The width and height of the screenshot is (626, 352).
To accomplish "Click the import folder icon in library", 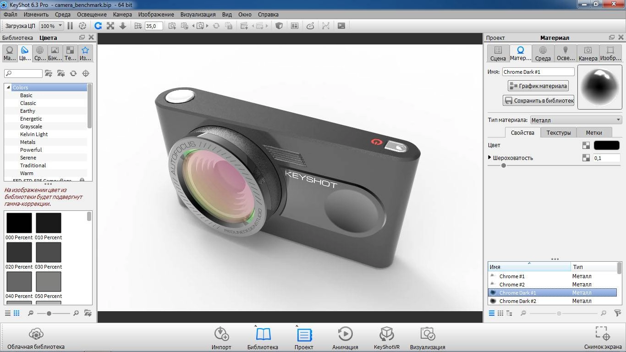I will pos(61,73).
